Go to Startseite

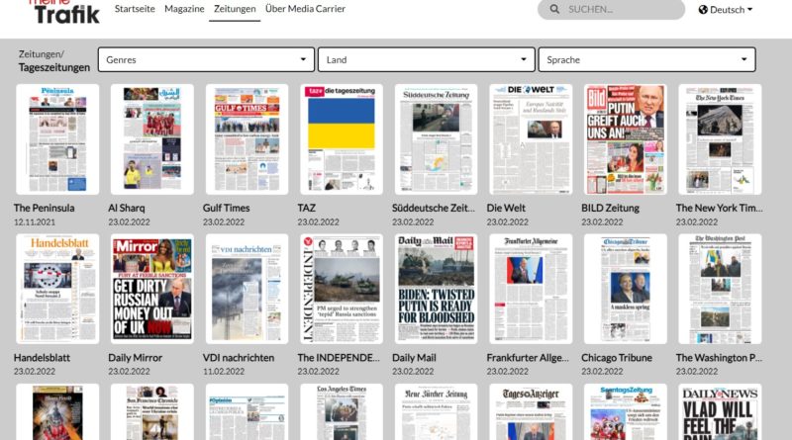pyautogui.click(x=135, y=9)
